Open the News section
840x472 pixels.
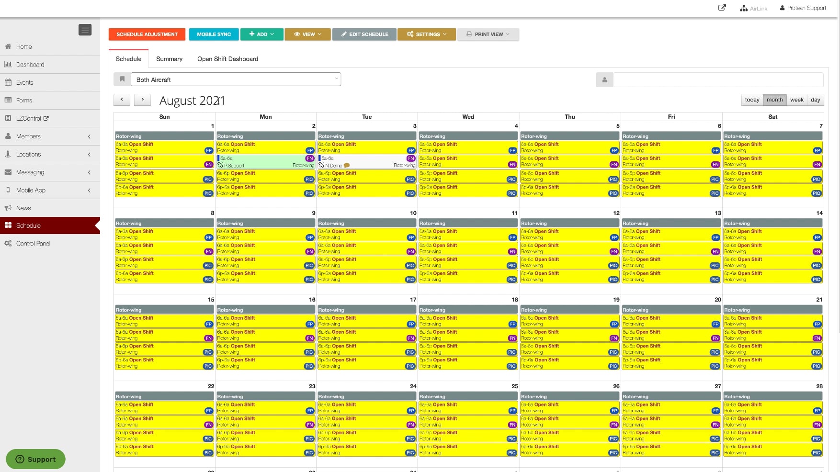(x=22, y=208)
